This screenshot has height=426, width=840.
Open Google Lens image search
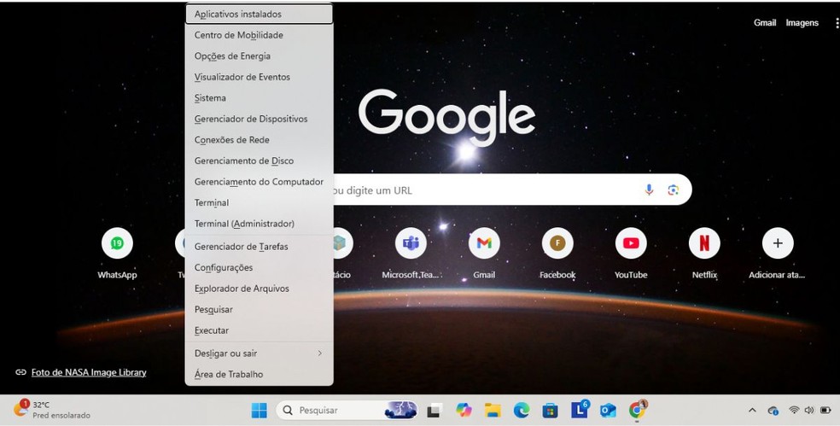[x=674, y=190]
